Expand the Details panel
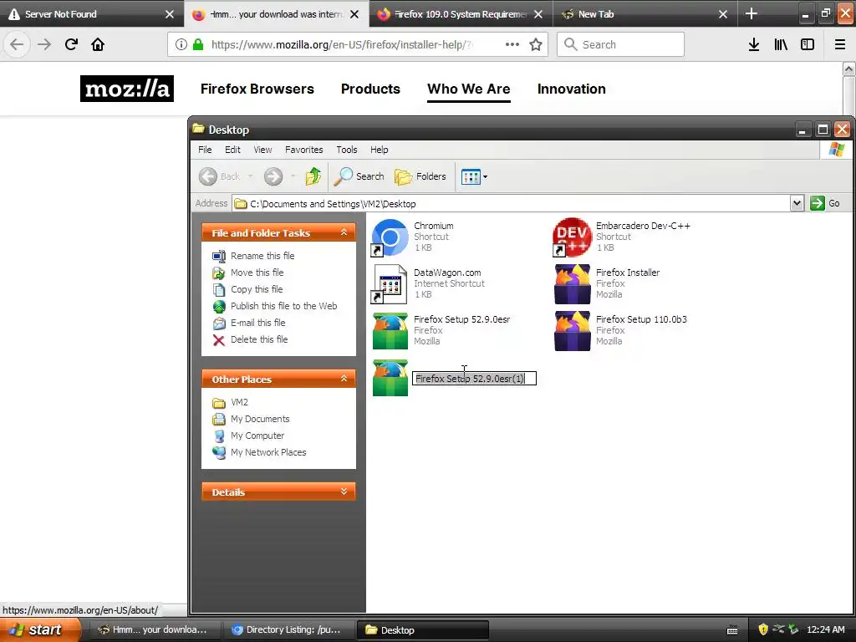The image size is (856, 642). click(344, 492)
